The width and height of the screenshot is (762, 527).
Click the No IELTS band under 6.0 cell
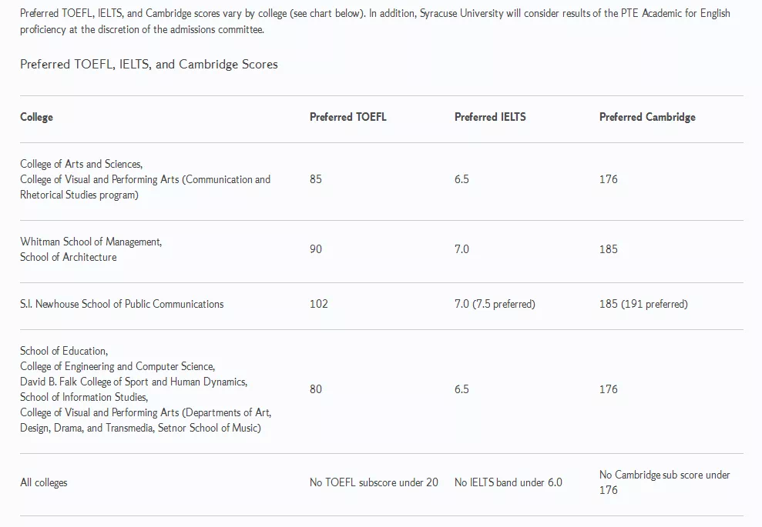pyautogui.click(x=509, y=482)
